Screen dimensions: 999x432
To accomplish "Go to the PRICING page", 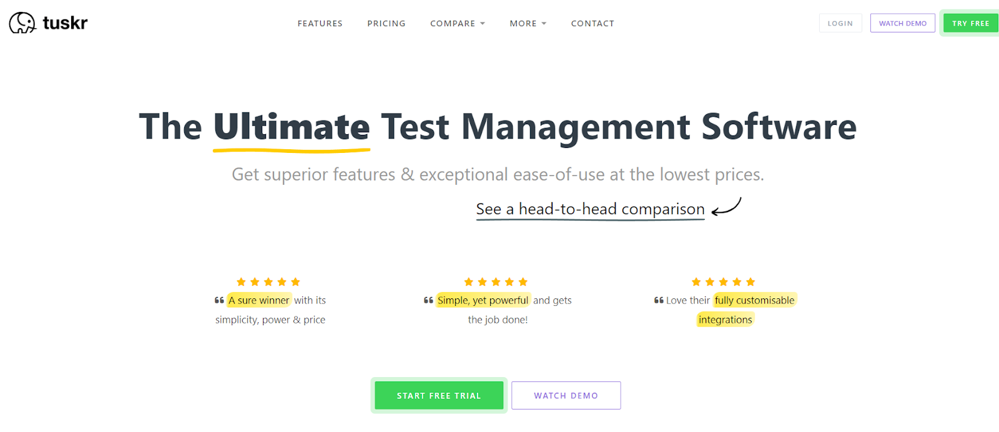I will click(x=386, y=24).
